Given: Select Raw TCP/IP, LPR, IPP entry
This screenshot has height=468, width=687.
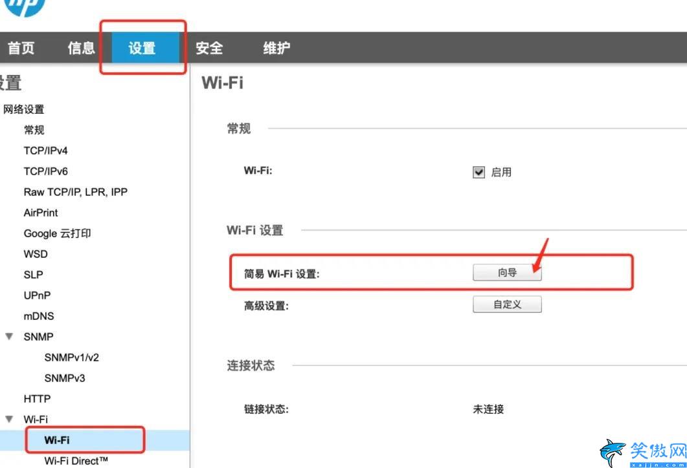Looking at the screenshot, I should click(x=75, y=192).
